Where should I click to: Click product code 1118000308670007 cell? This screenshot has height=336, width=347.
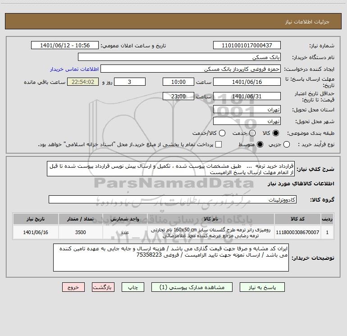pyautogui.click(x=297, y=232)
